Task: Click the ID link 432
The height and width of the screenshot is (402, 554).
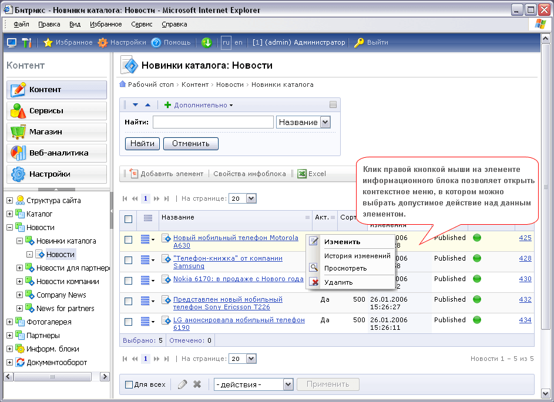Action: tap(525, 299)
